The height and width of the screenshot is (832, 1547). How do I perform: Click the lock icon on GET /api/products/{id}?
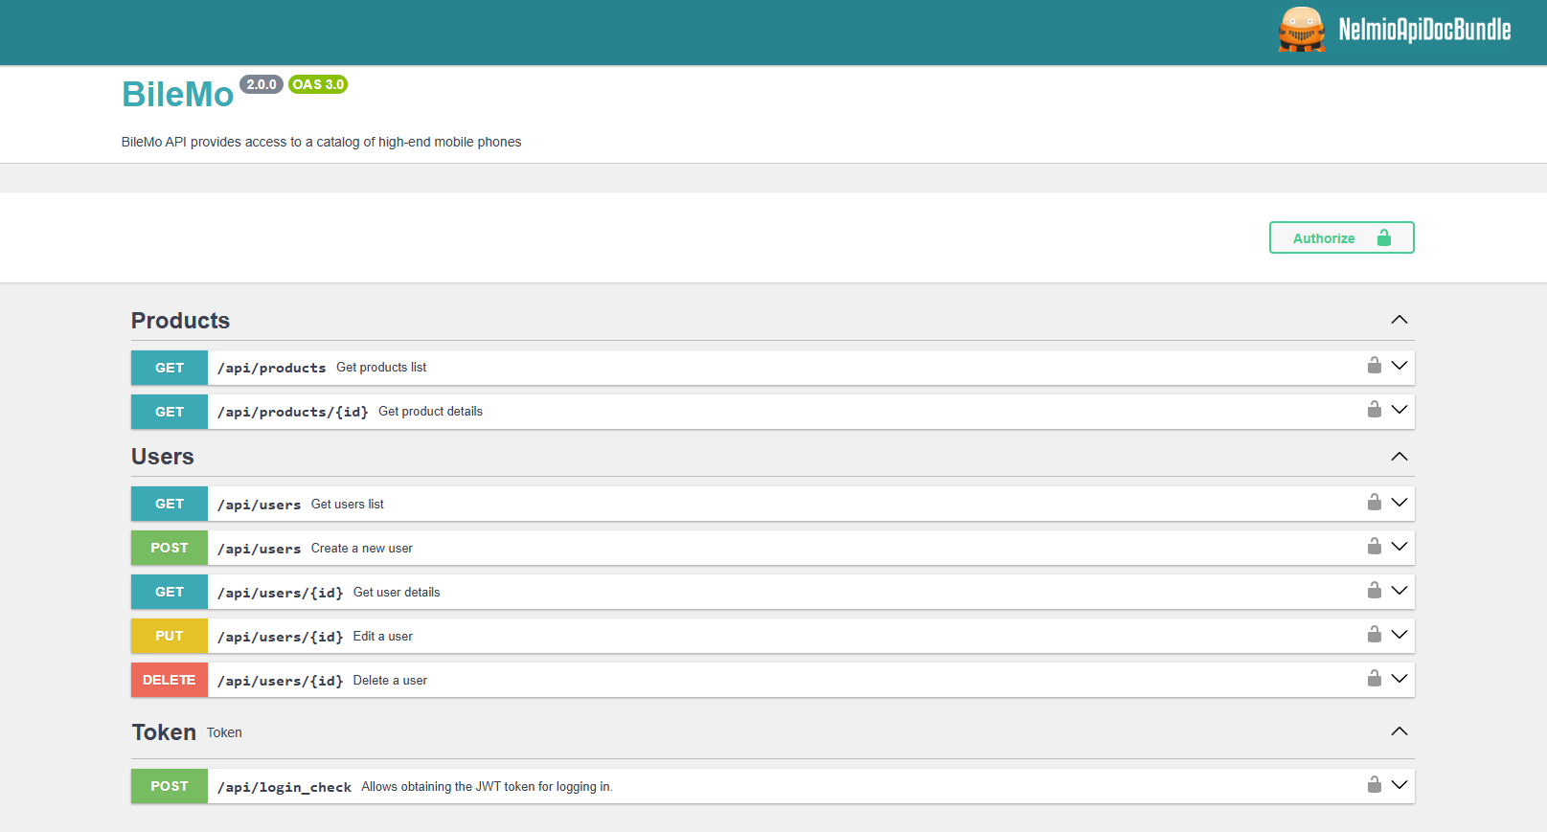tap(1374, 410)
